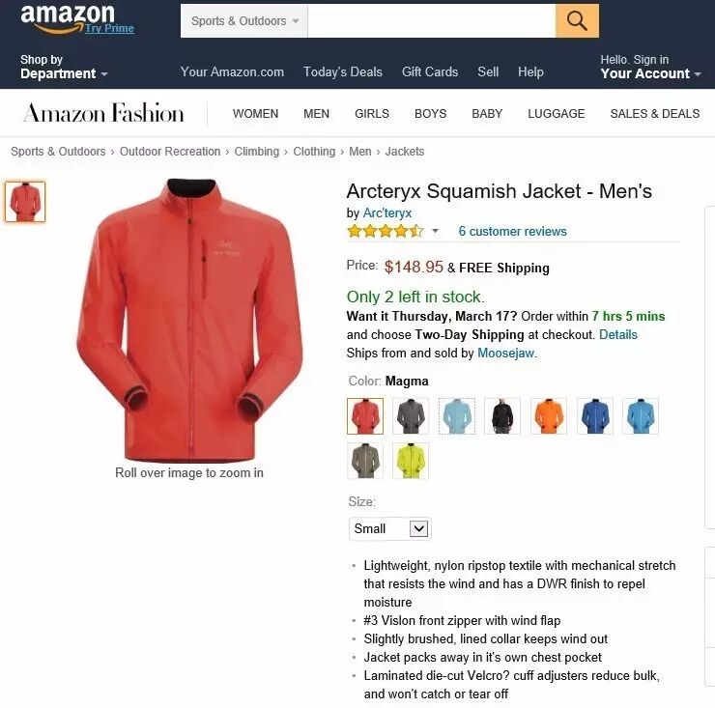Choose the light blue jacket swatch
Viewport: 715px width, 708px height.
tap(456, 415)
